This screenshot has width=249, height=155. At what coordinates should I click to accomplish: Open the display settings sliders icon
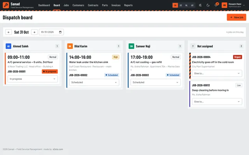pos(200,5)
